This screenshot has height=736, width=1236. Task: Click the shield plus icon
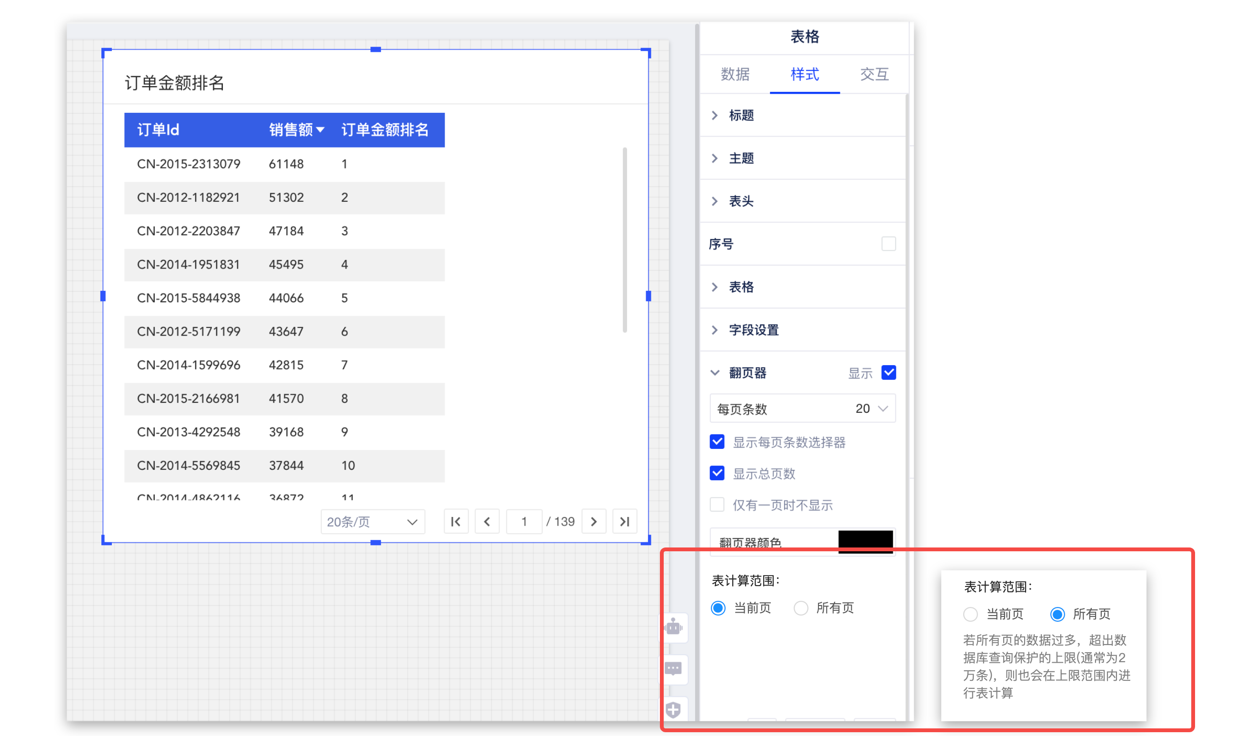[673, 709]
